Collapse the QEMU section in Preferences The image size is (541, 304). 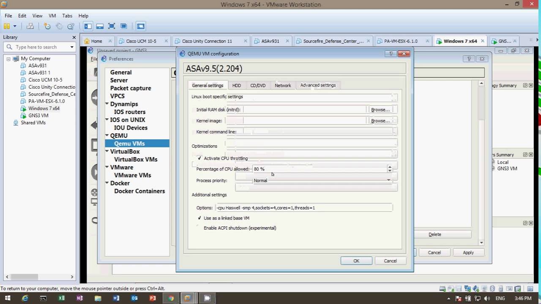[107, 136]
